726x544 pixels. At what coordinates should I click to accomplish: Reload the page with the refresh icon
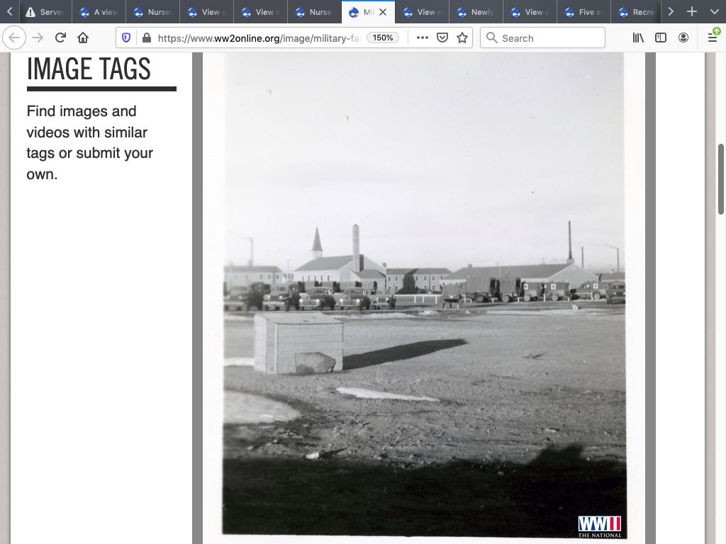[x=60, y=38]
